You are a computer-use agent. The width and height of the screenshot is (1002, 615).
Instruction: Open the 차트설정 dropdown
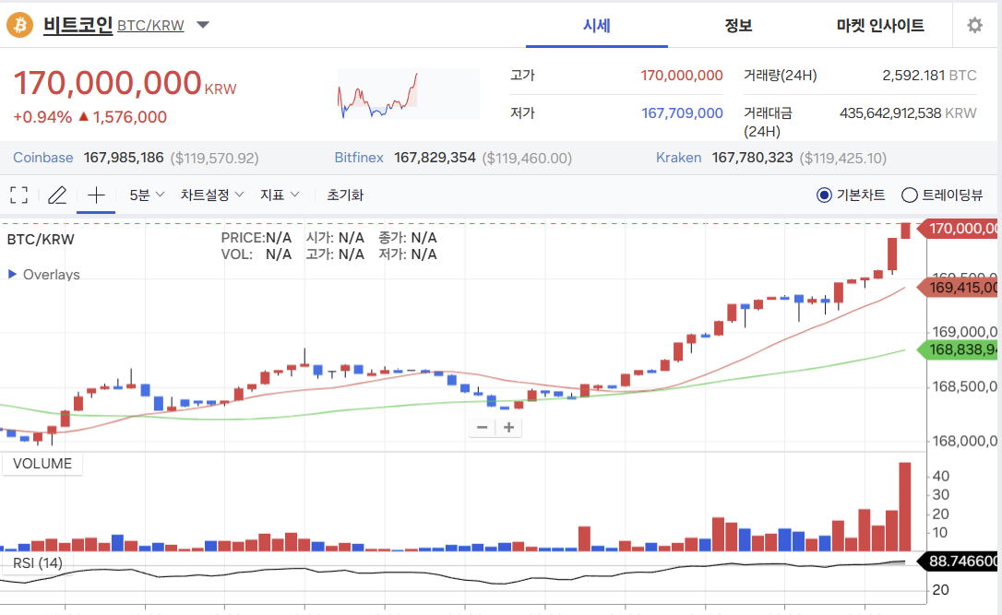pyautogui.click(x=212, y=195)
